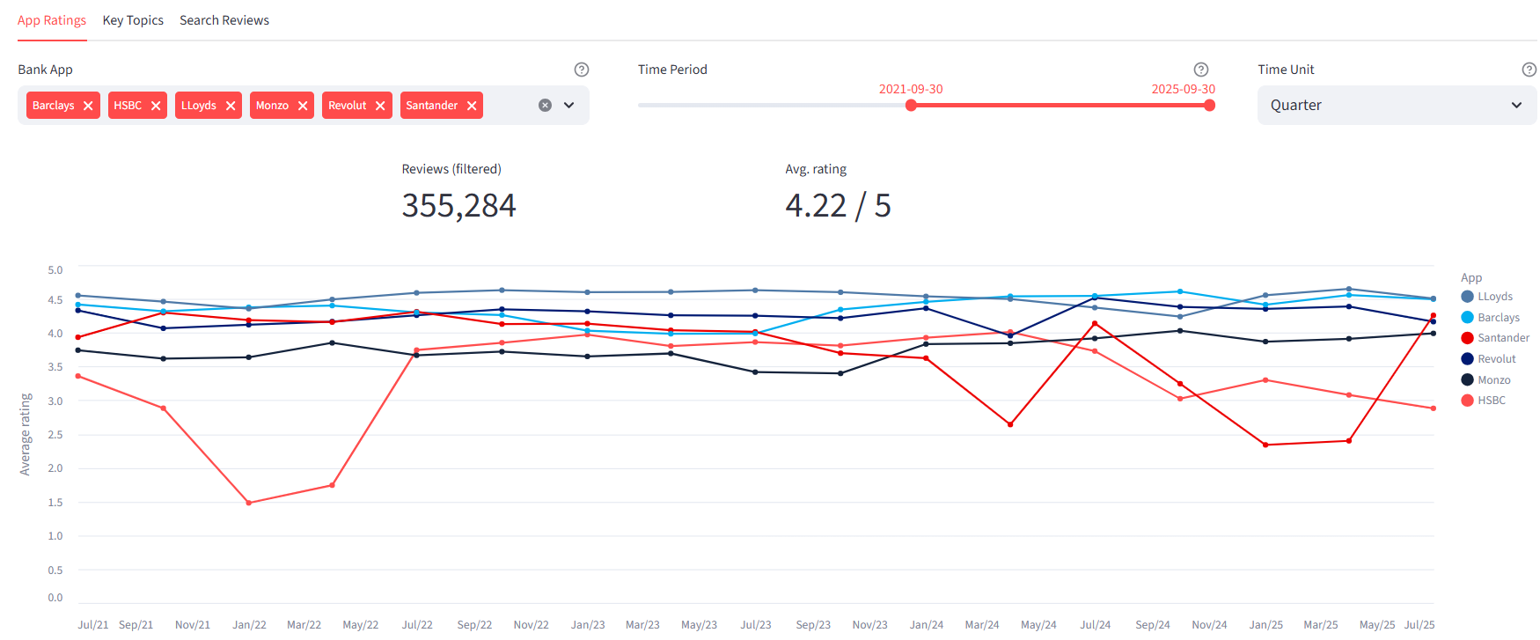Remove the Santander chip from Bank App
1540x640 pixels.
coord(472,106)
